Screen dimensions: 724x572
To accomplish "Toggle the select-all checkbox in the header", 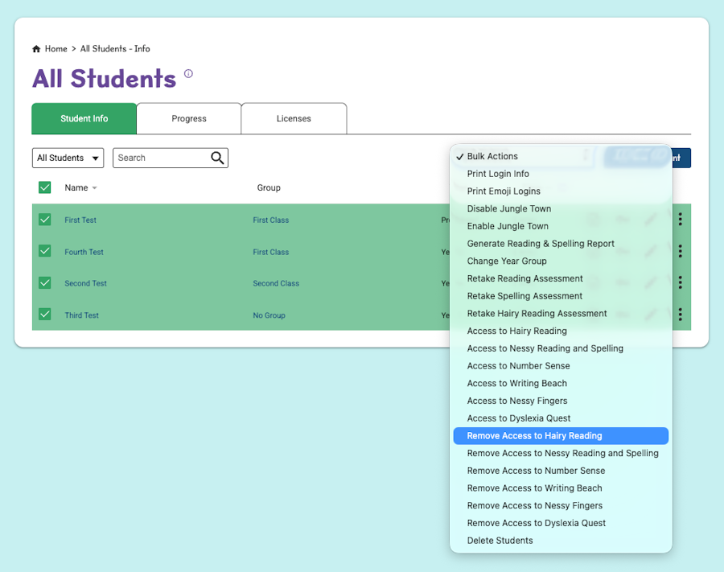I will [x=45, y=187].
